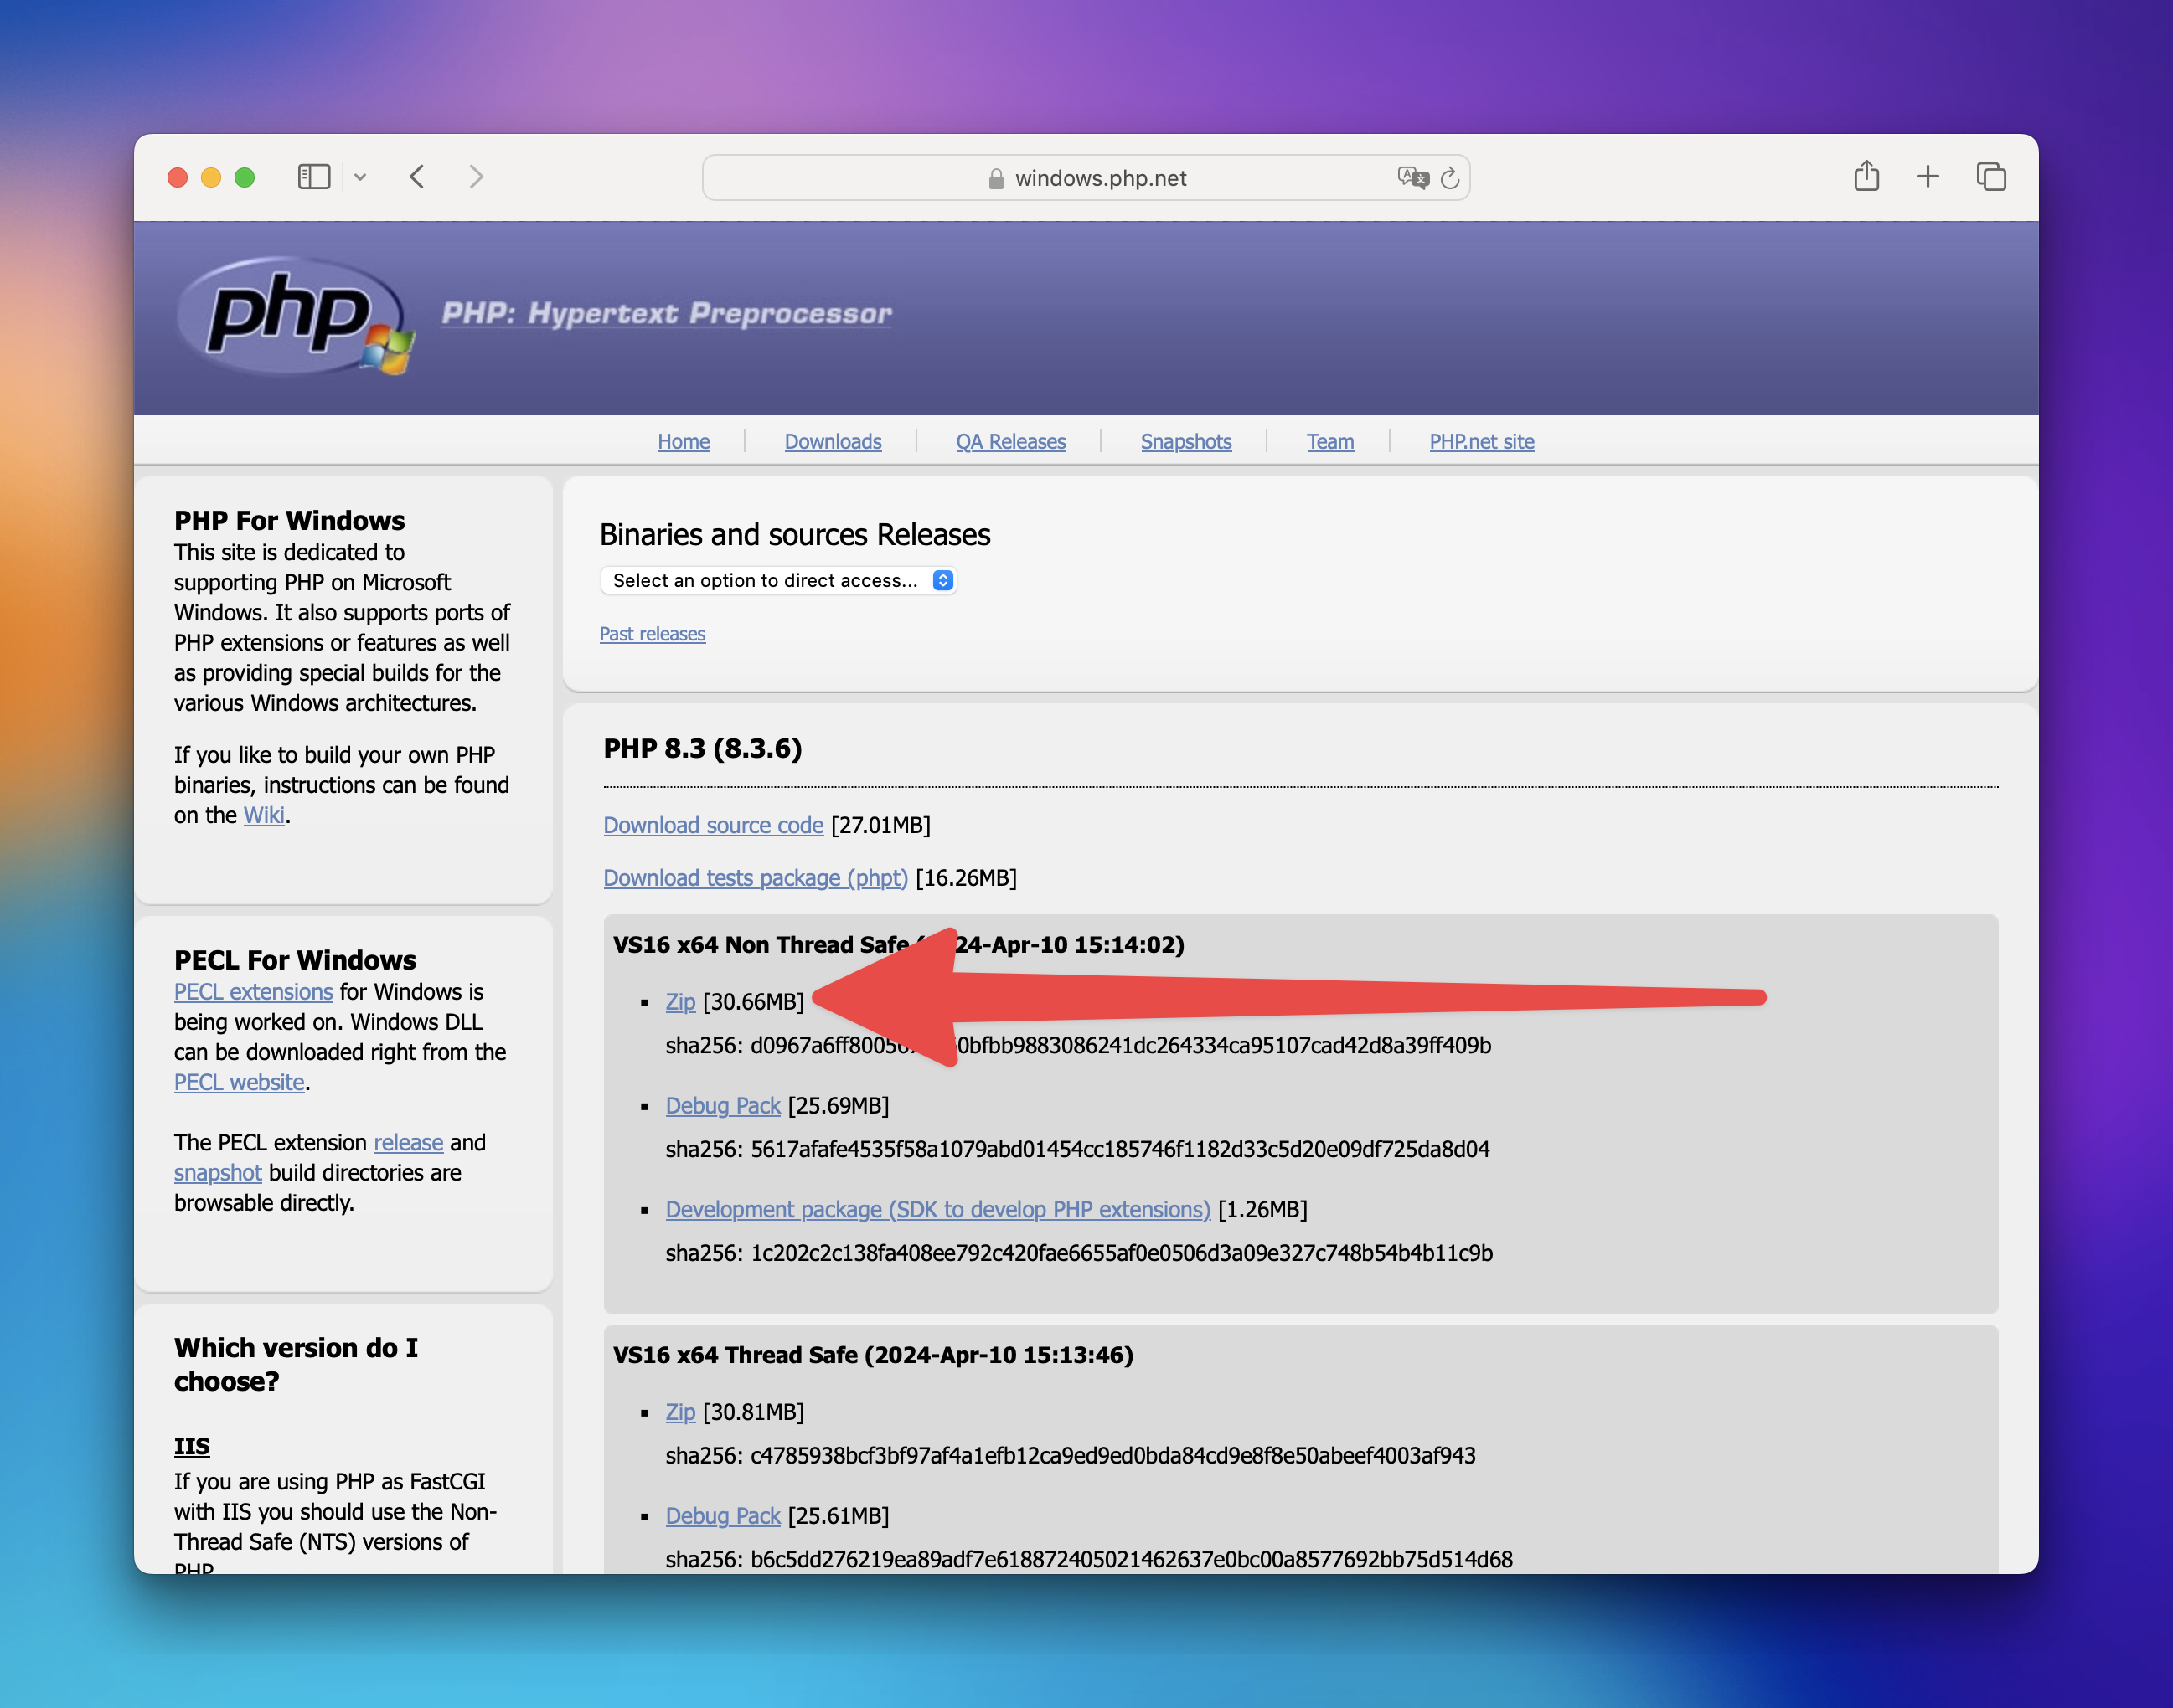The image size is (2173, 1708).
Task: Open the Thread Safe Debug Pack link
Action: pos(722,1515)
